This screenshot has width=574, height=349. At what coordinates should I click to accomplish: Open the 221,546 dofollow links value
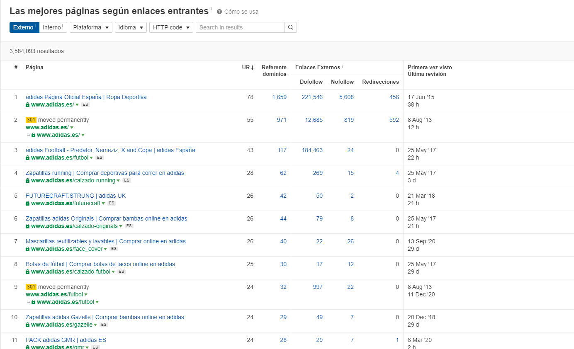312,97
